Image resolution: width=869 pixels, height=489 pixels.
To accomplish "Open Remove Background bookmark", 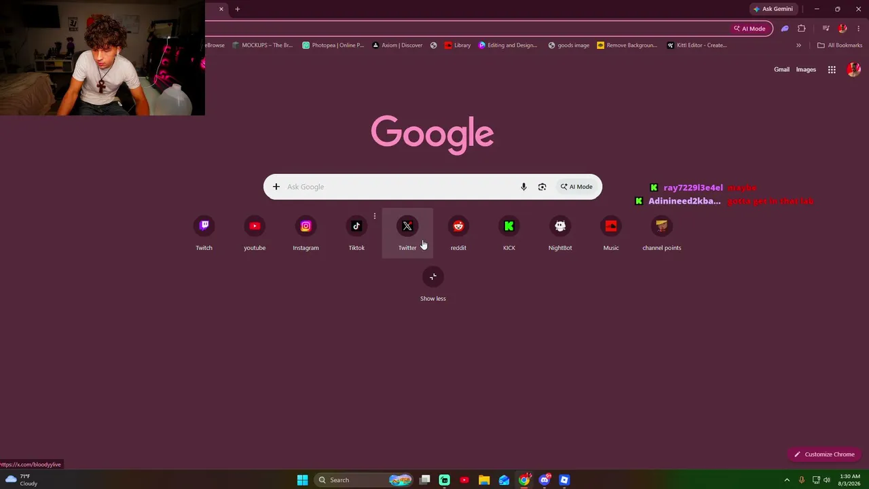I will coord(627,46).
